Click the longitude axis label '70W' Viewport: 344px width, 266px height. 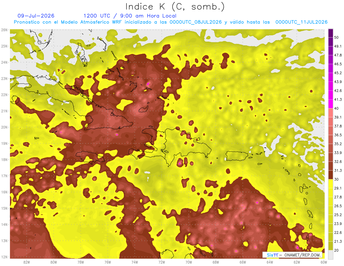click(x=189, y=262)
